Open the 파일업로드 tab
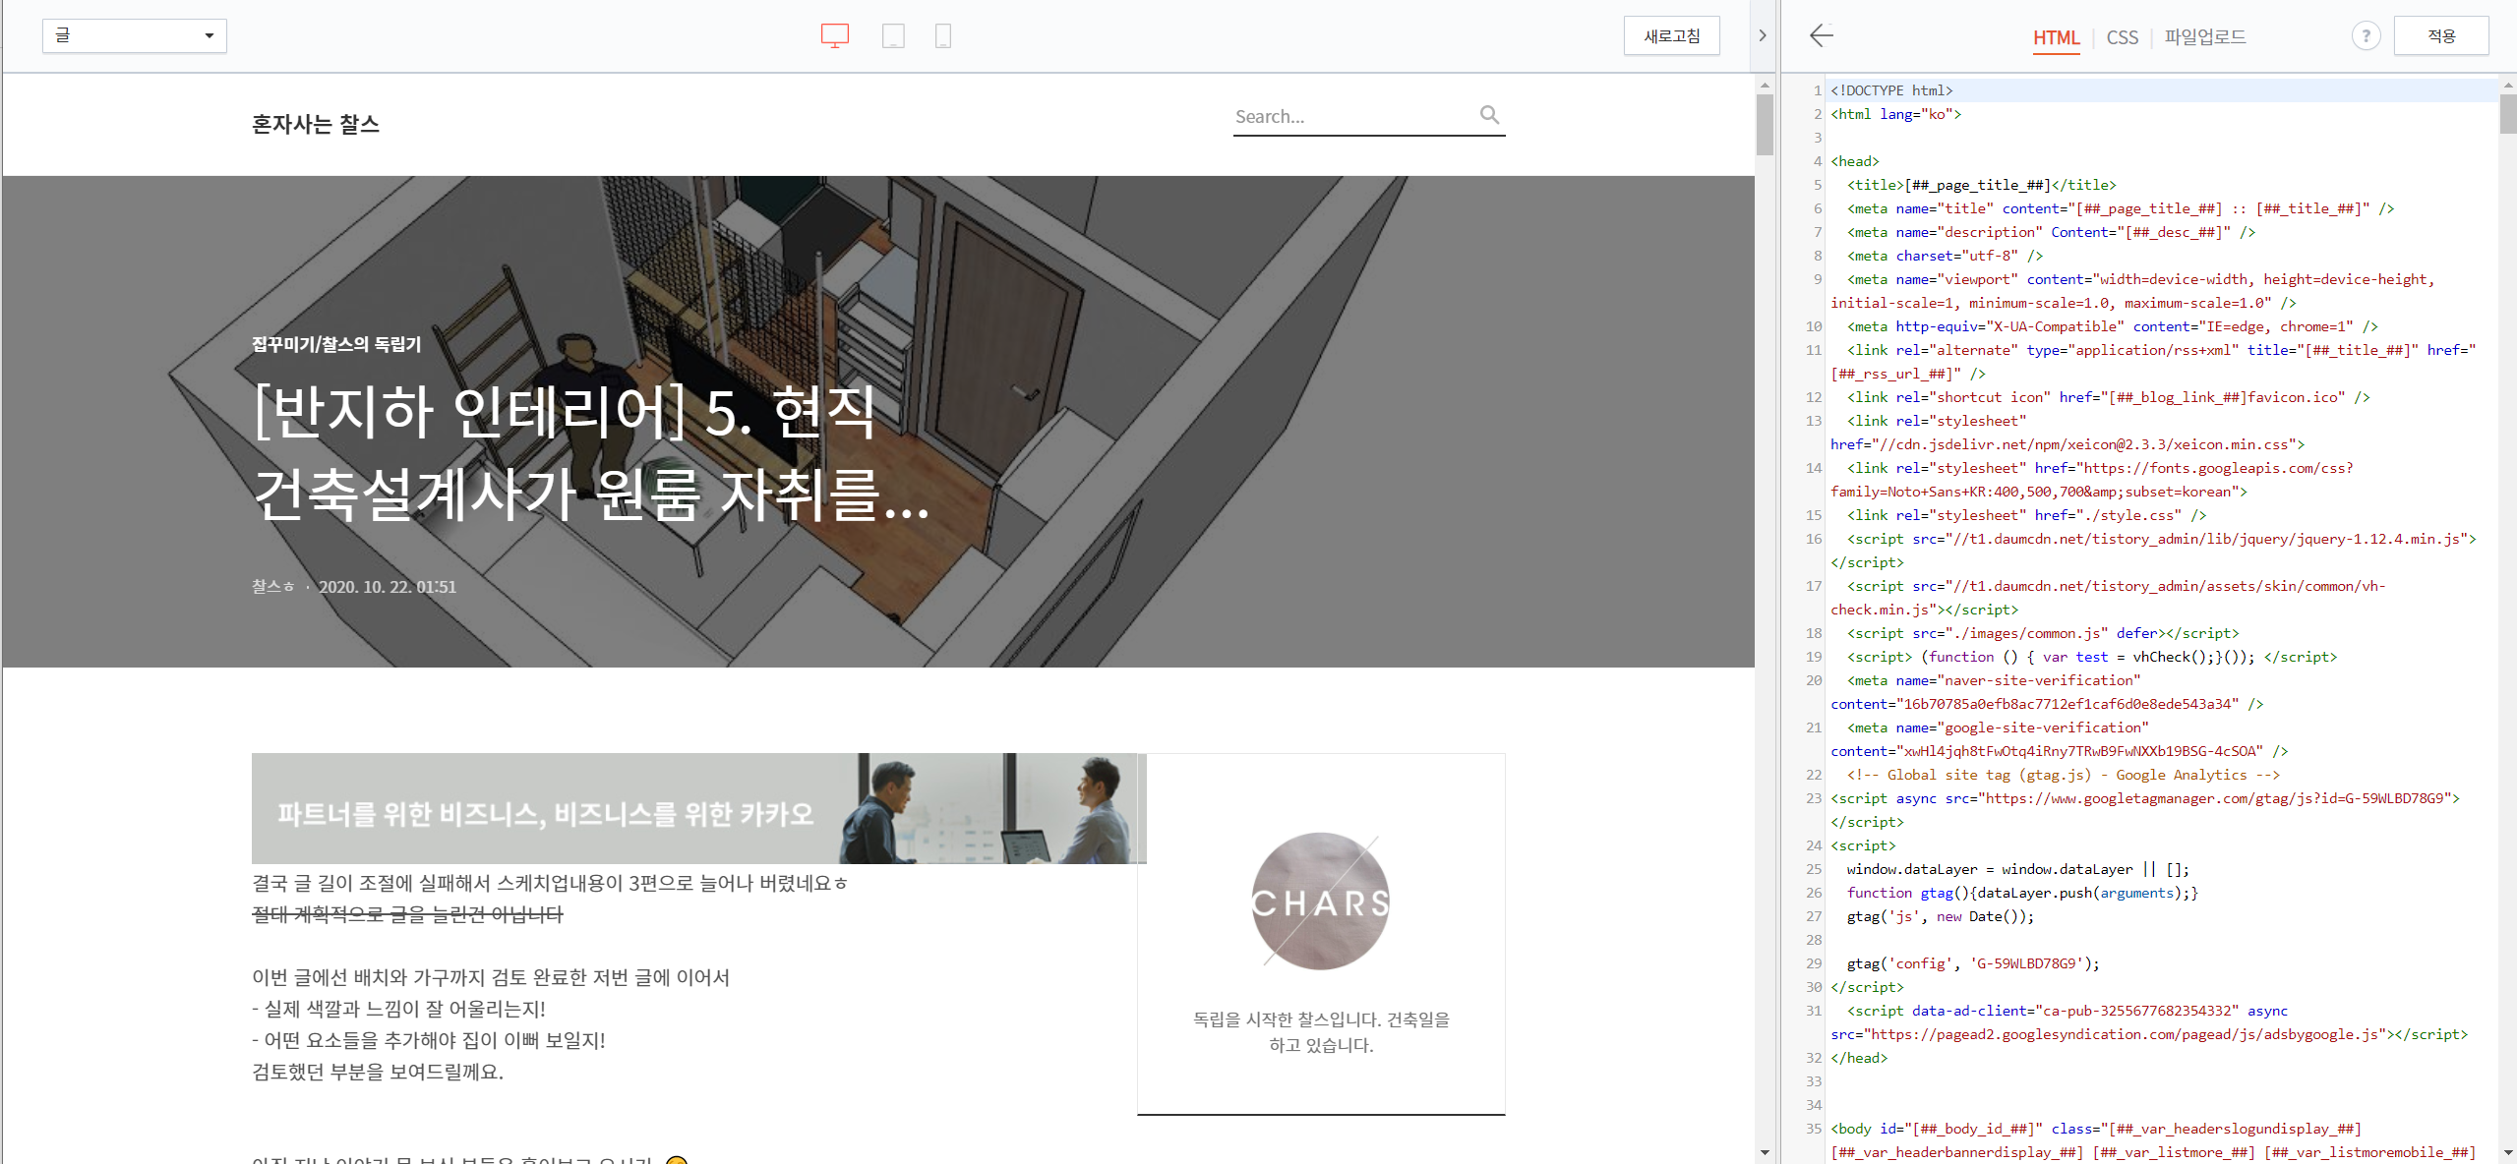2517x1164 pixels. point(2204,37)
